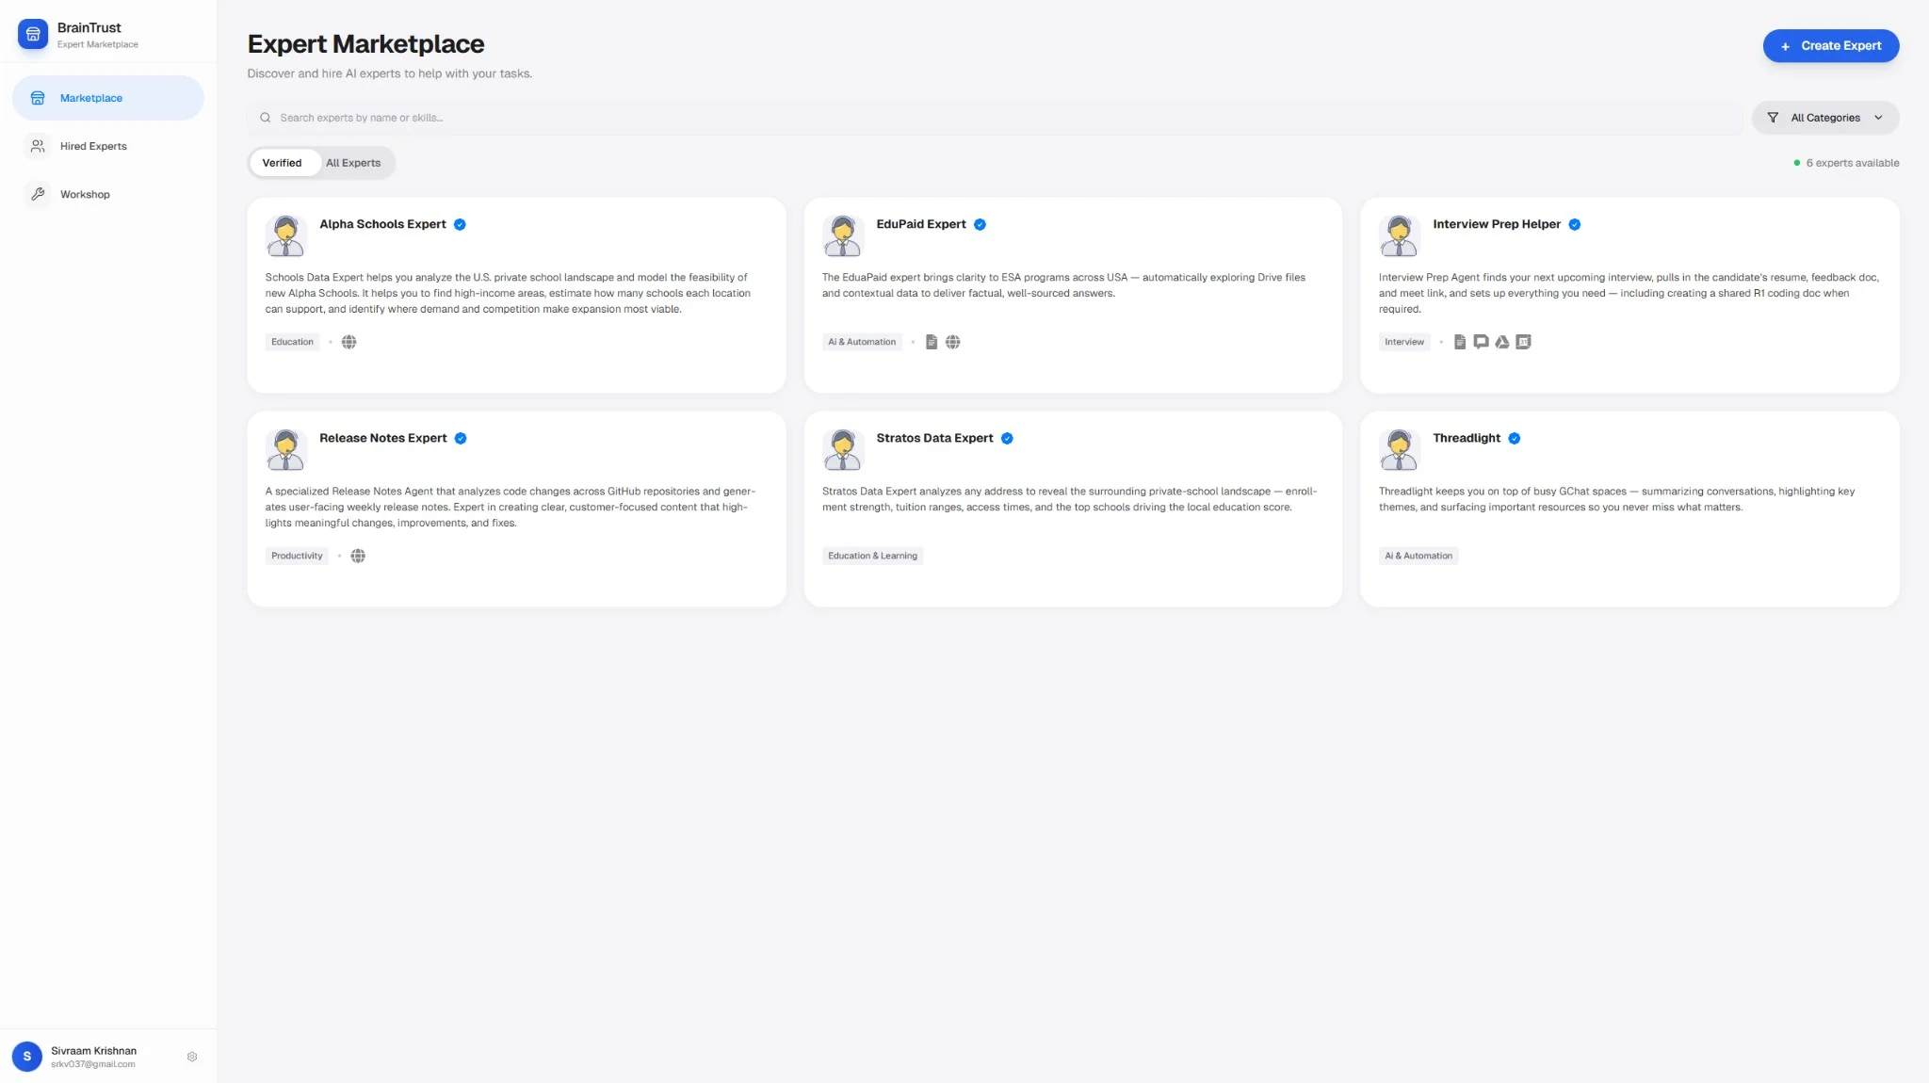
Task: Click verified badge beside Threadlight
Action: pos(1514,438)
